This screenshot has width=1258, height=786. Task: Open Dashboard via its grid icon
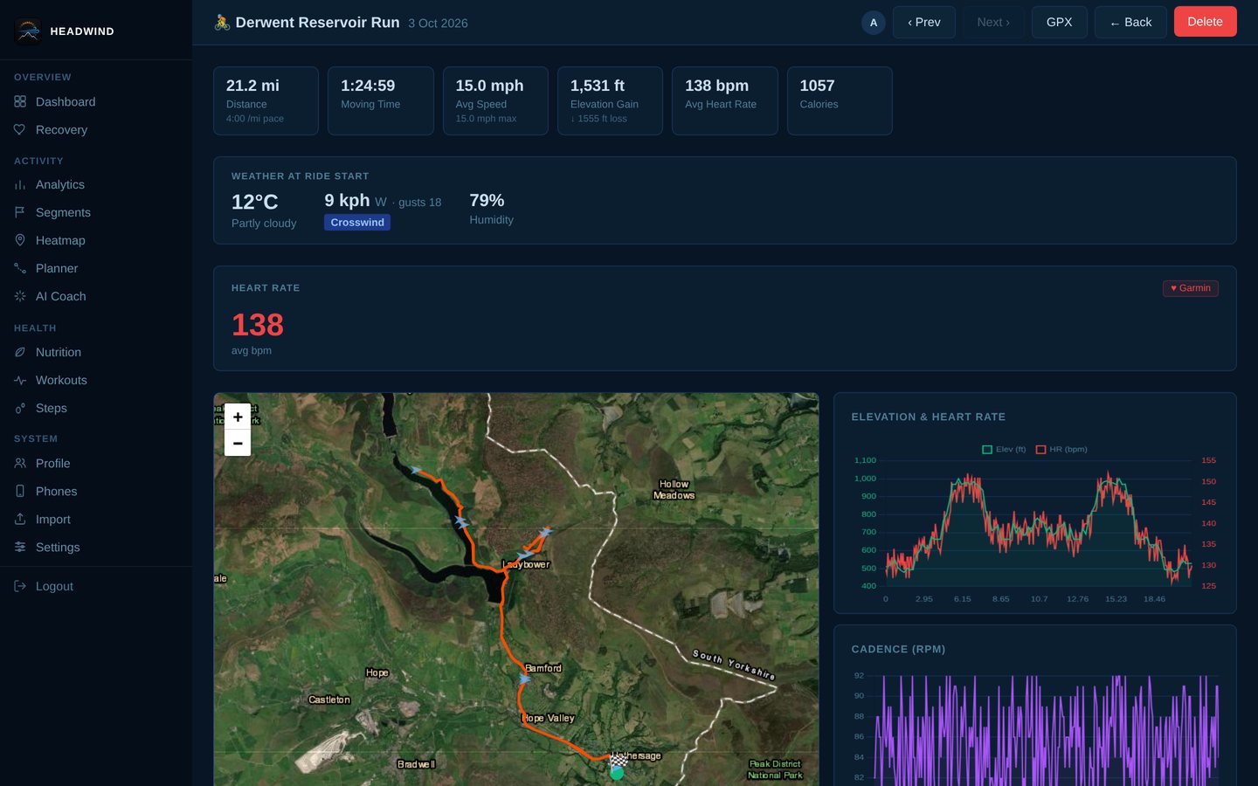[x=20, y=102]
